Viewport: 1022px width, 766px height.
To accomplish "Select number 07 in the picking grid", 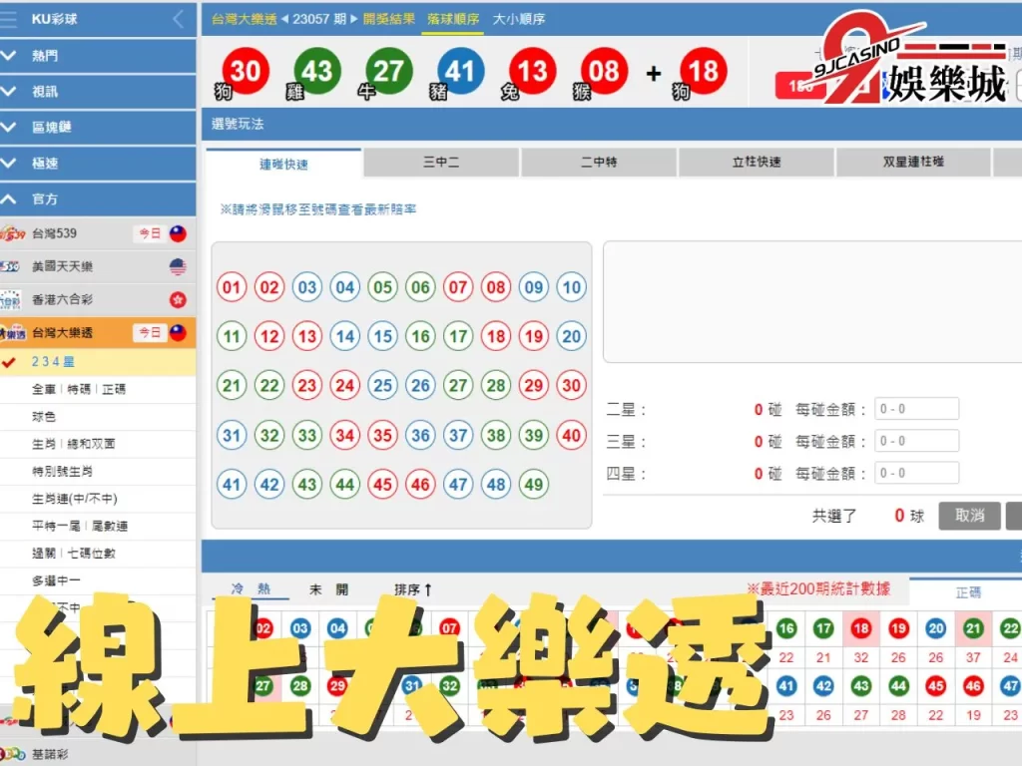I will click(458, 287).
